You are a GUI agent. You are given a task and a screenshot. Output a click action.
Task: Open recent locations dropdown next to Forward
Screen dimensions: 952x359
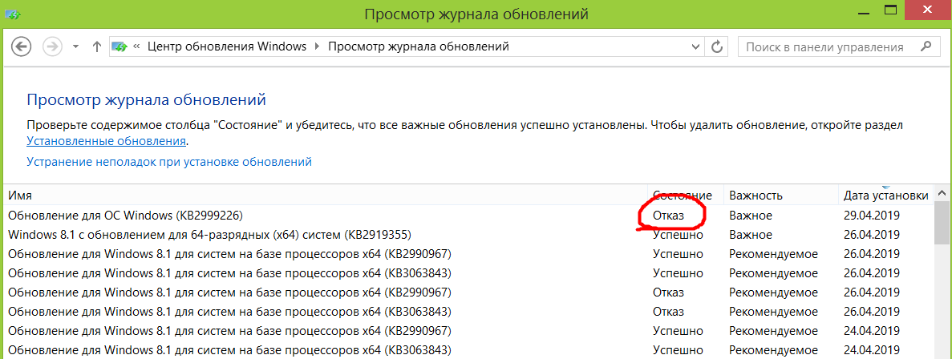[75, 46]
